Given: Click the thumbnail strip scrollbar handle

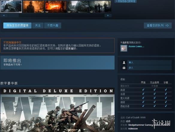Looking at the screenshot, I should 13,15.
